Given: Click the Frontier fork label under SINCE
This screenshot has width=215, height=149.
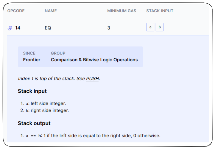Looking at the screenshot, I should 32,60.
